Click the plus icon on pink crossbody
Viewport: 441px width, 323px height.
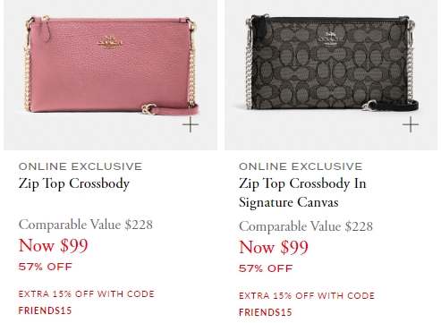click(191, 124)
